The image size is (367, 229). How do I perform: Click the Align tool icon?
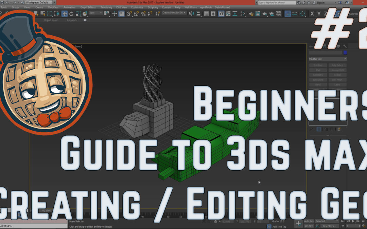[x=198, y=14]
